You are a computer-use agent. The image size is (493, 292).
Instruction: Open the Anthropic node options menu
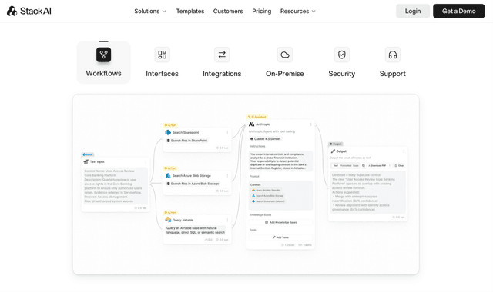(x=311, y=124)
